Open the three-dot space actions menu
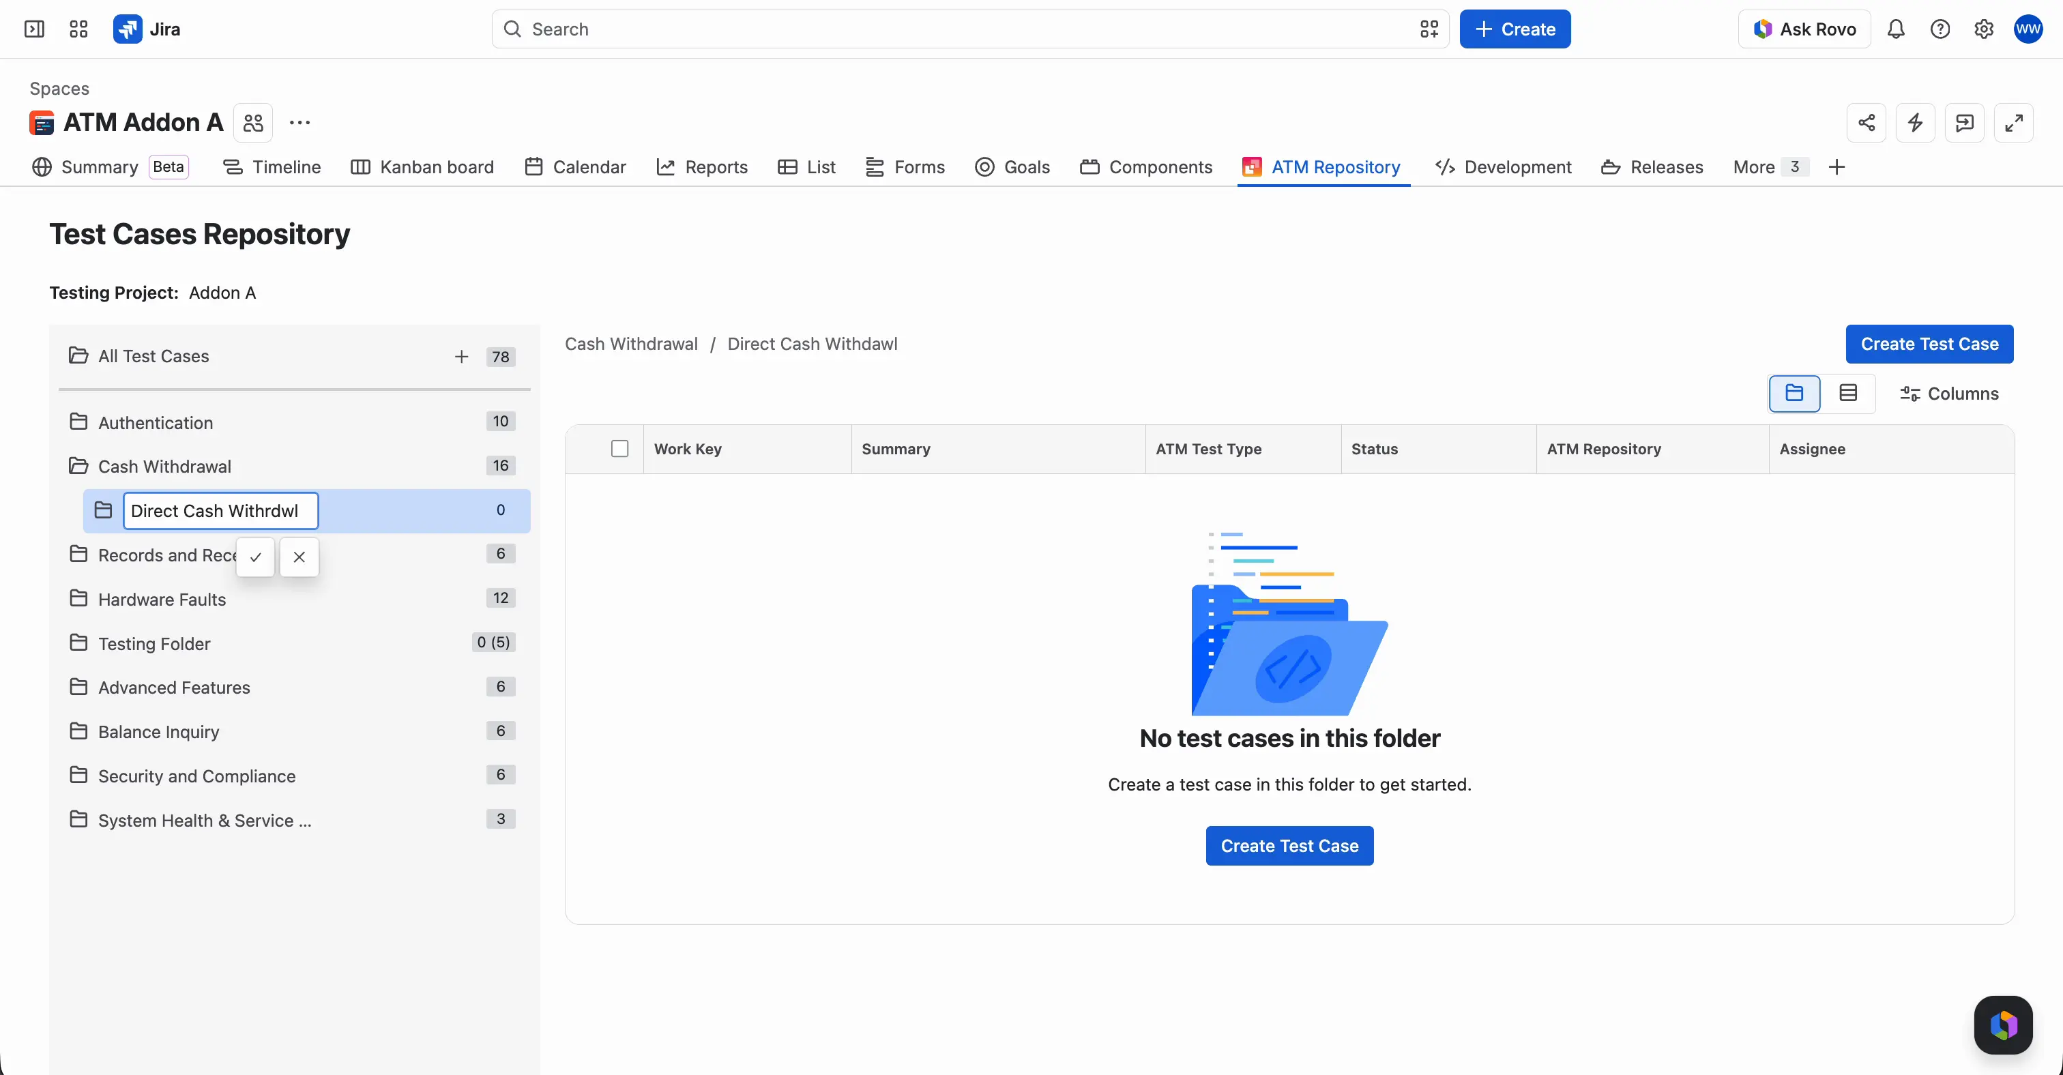2063x1075 pixels. [299, 123]
